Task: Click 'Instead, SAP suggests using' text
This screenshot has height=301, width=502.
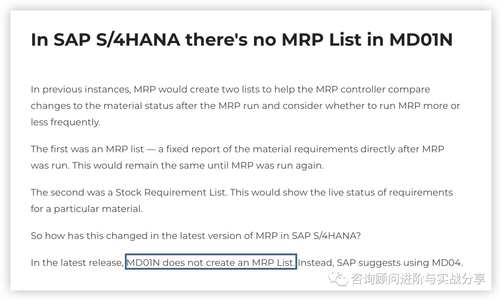Action: (x=363, y=262)
